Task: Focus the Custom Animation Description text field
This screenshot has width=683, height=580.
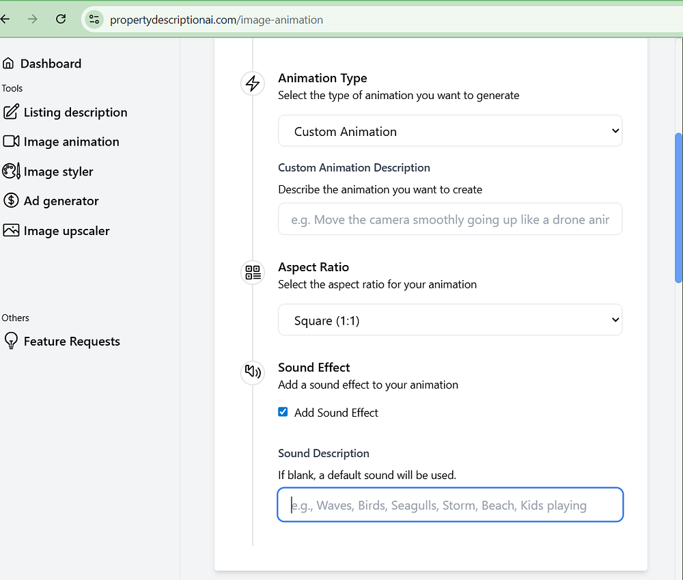Action: (x=449, y=219)
